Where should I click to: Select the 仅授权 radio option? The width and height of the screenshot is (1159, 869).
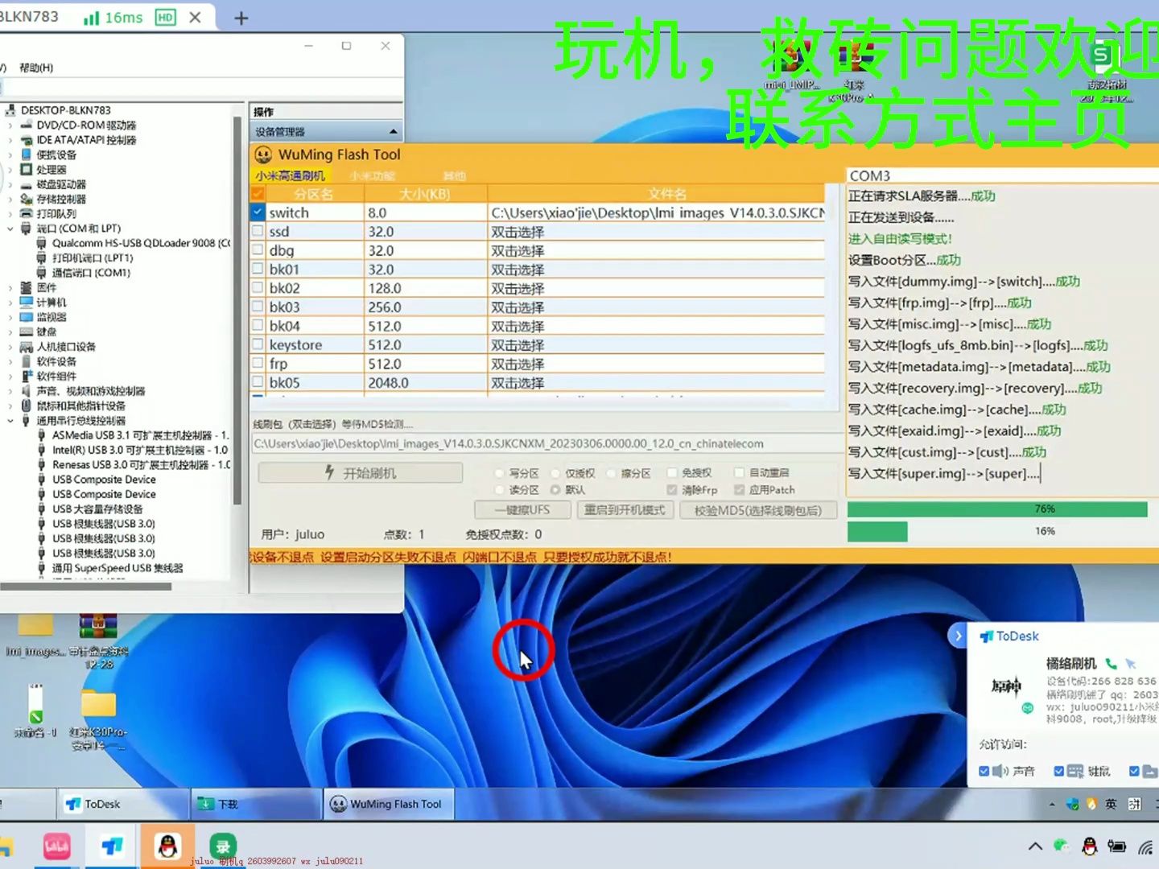555,473
